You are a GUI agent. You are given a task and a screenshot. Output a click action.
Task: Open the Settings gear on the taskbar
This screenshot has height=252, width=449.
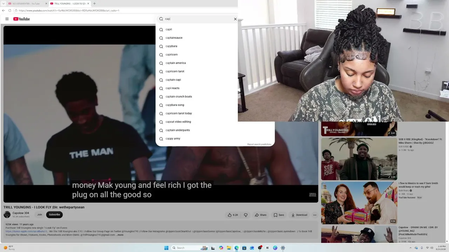coord(283,248)
